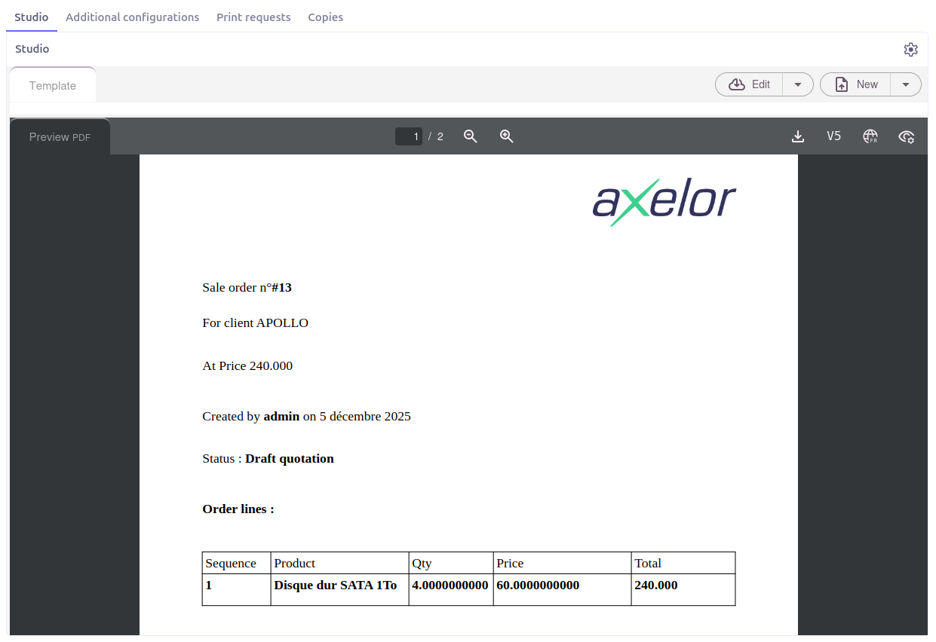Click the Edit button

(750, 84)
